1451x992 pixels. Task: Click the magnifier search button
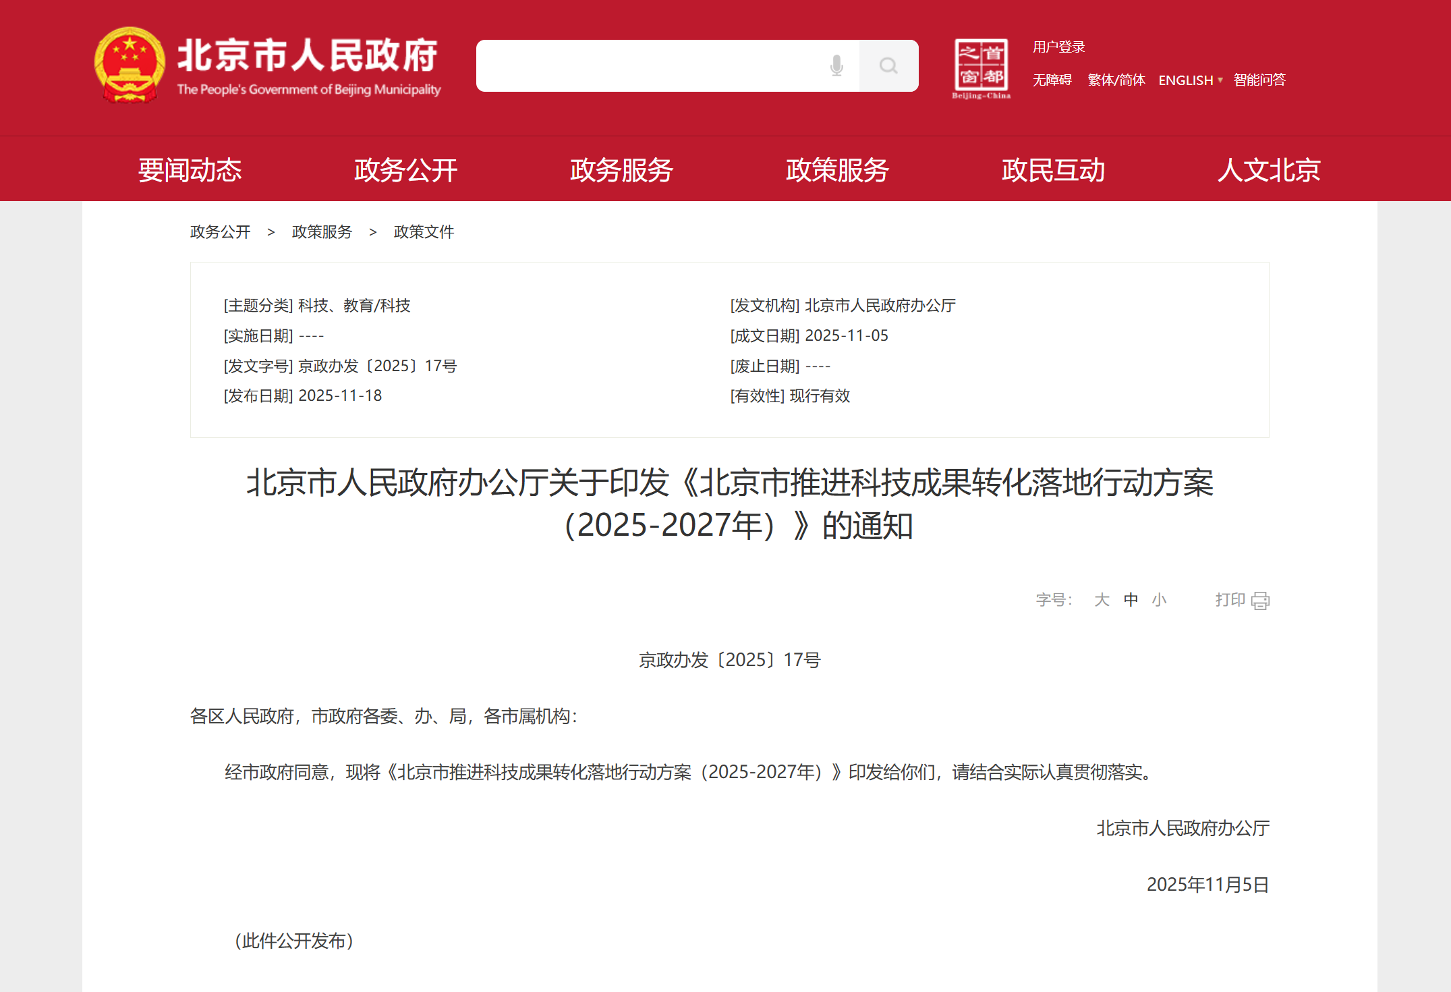tap(888, 65)
